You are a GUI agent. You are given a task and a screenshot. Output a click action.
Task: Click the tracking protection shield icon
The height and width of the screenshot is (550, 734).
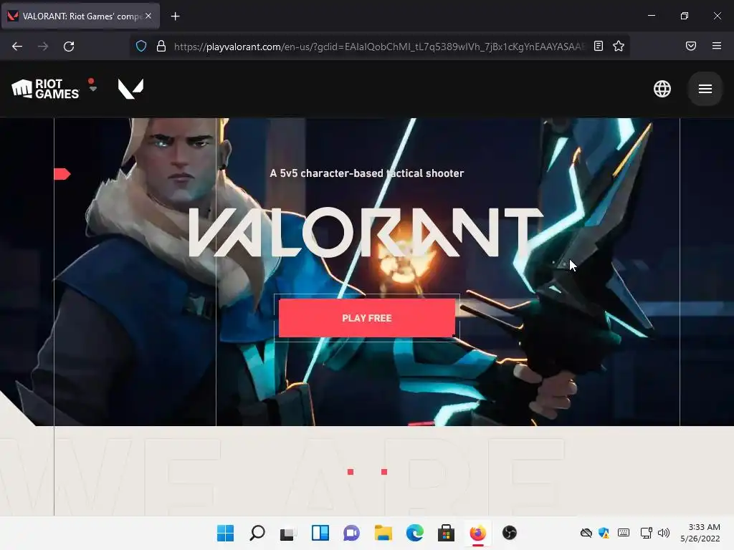(141, 46)
